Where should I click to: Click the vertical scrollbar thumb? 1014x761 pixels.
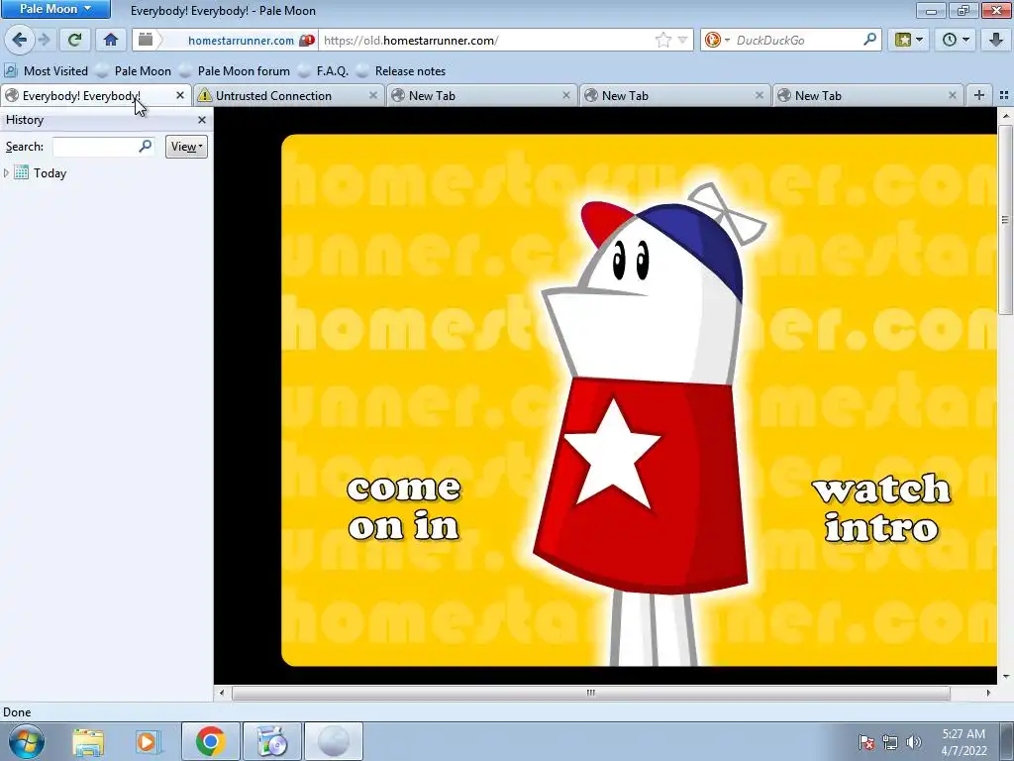click(x=1005, y=220)
